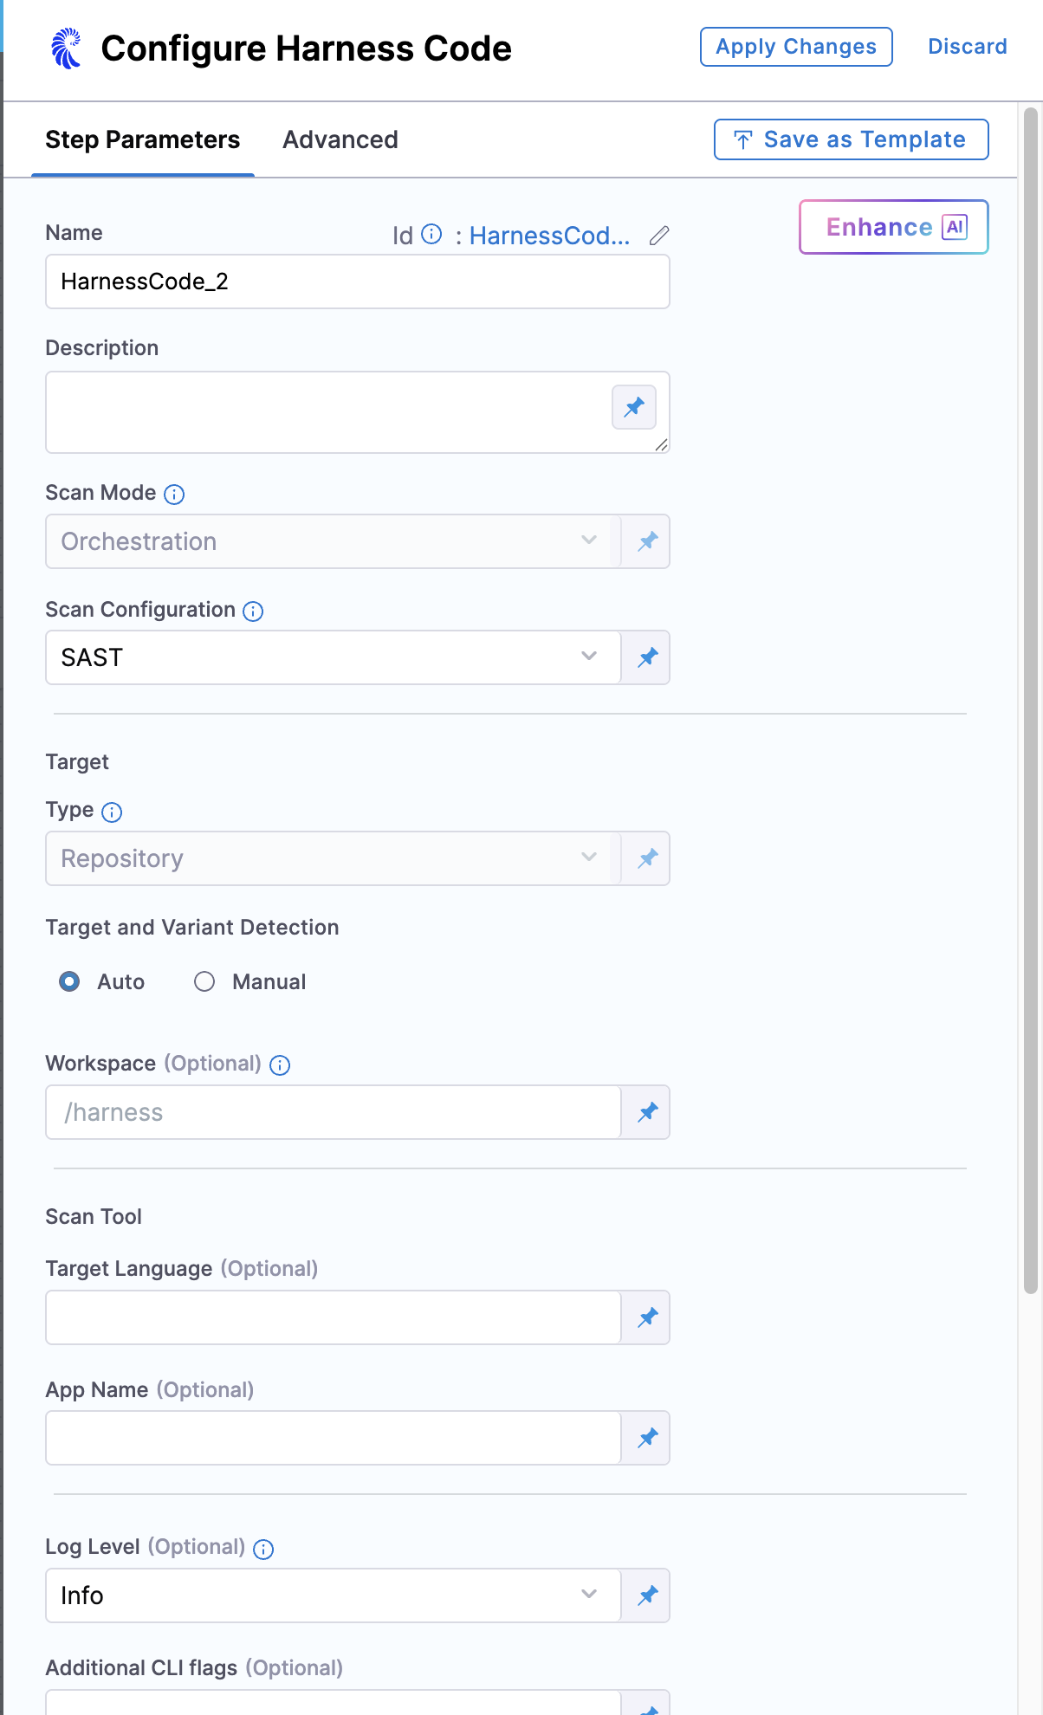Click the info icon next to Workspace label
Screen dimensions: 1043x1715
tap(280, 1065)
